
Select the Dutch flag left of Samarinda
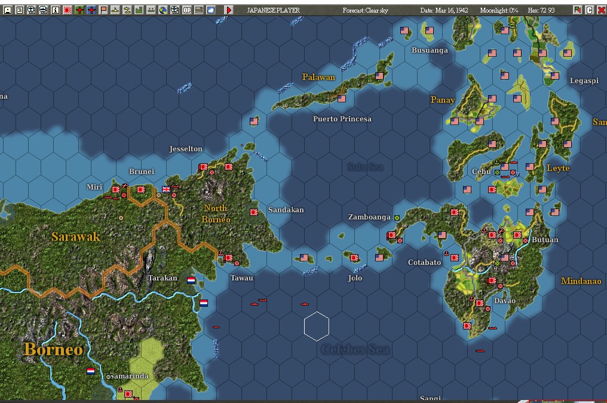click(91, 371)
